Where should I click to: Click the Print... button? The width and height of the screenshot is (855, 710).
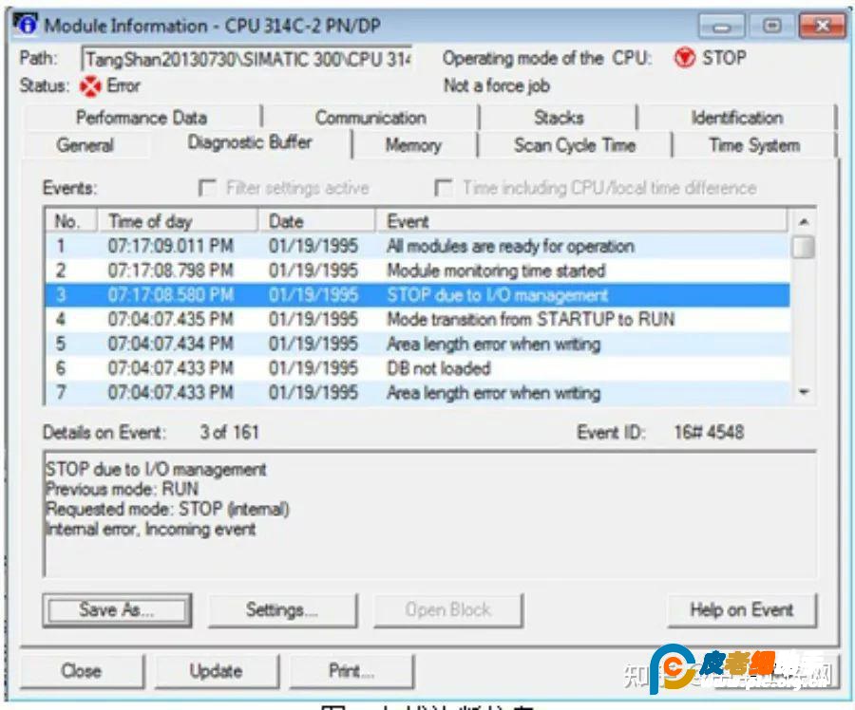click(351, 671)
